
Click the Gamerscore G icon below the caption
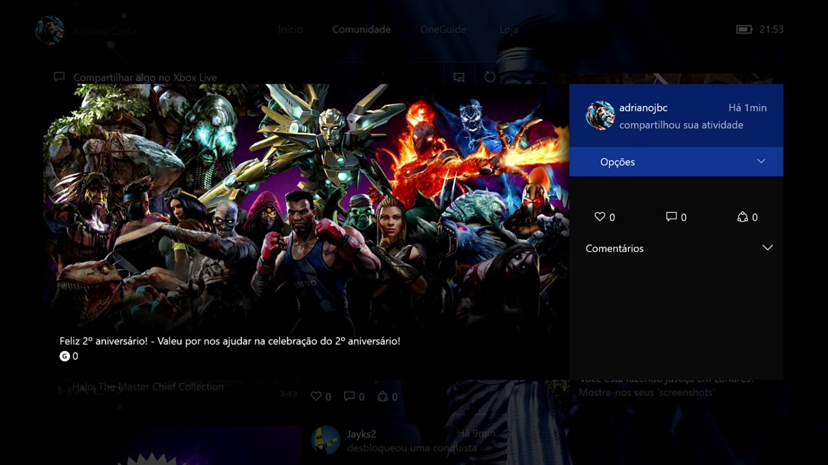coord(64,356)
